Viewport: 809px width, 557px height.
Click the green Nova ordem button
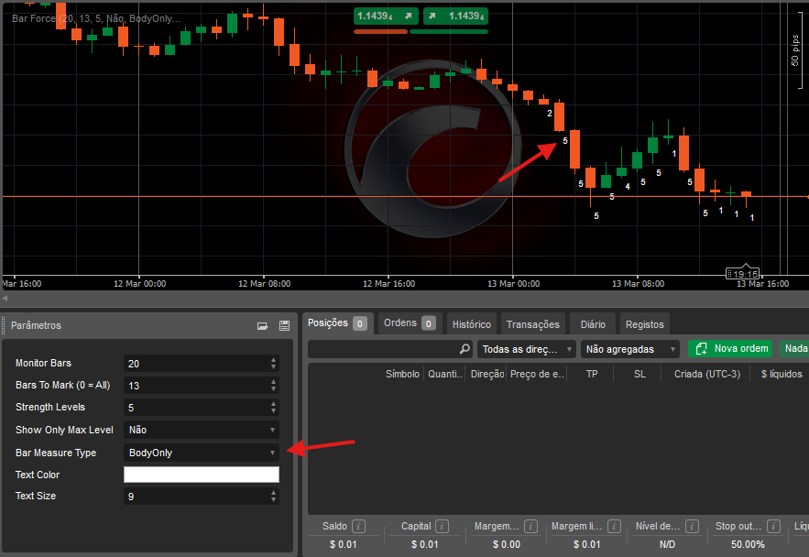pos(730,348)
